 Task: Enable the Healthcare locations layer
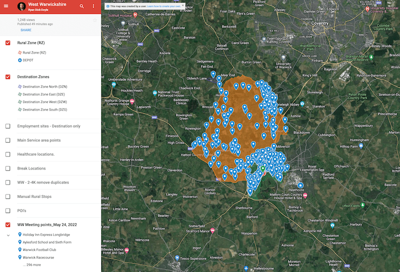pyautogui.click(x=8, y=154)
